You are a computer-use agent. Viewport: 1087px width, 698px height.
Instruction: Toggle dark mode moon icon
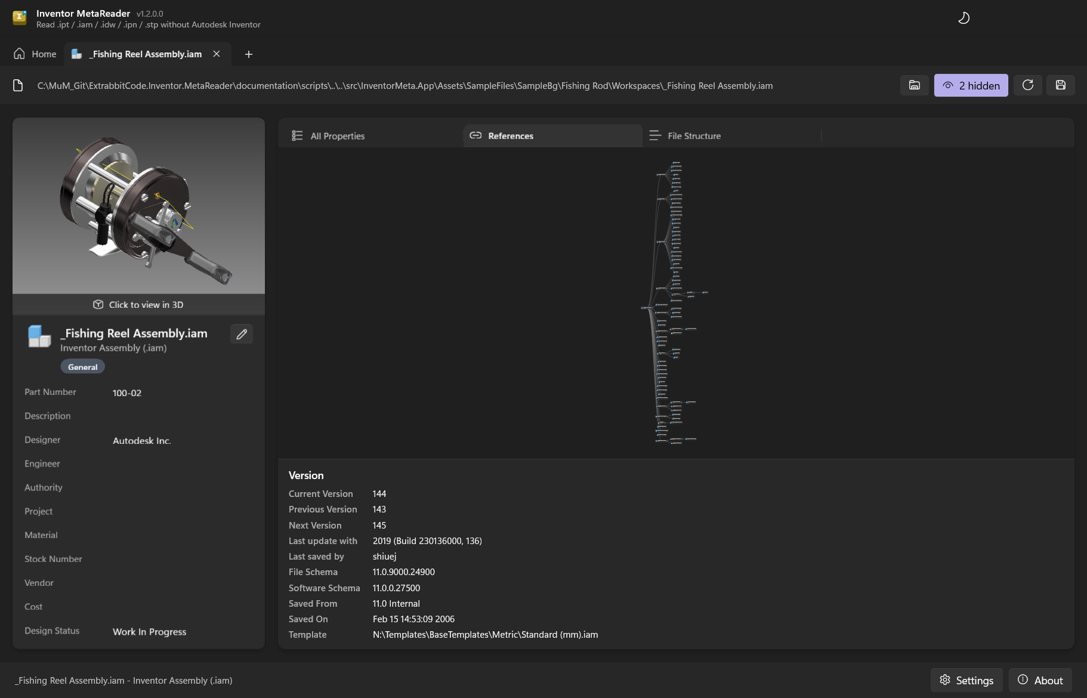(x=964, y=18)
